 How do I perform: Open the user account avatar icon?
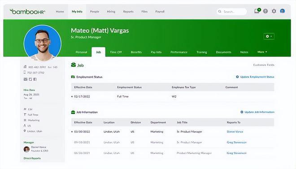[x=283, y=11]
